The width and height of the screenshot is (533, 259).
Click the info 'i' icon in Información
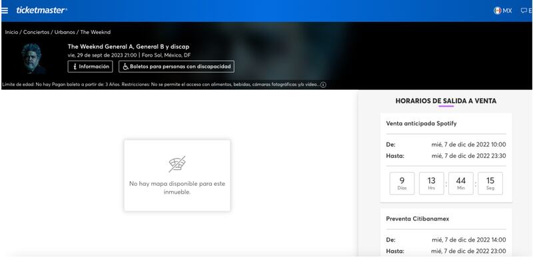(x=75, y=67)
